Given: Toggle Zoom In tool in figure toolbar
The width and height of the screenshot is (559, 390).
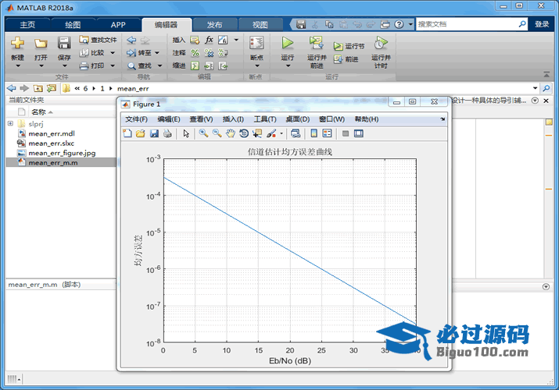Looking at the screenshot, I should (203, 133).
